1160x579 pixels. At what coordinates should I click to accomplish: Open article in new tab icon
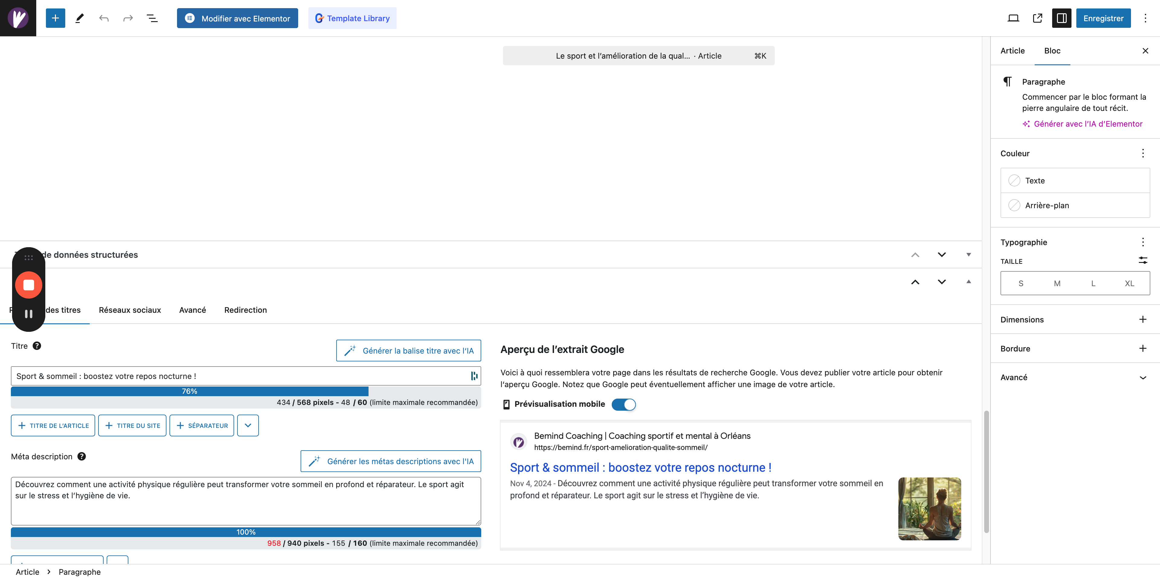click(1037, 18)
